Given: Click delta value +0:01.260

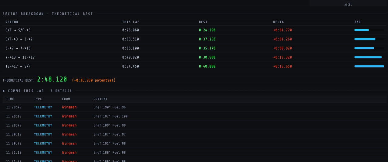Looking at the screenshot, I should 282,39.
